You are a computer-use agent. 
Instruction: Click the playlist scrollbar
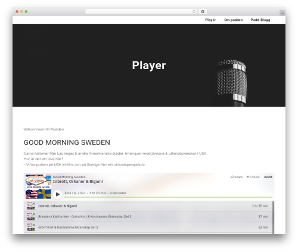click(x=274, y=217)
